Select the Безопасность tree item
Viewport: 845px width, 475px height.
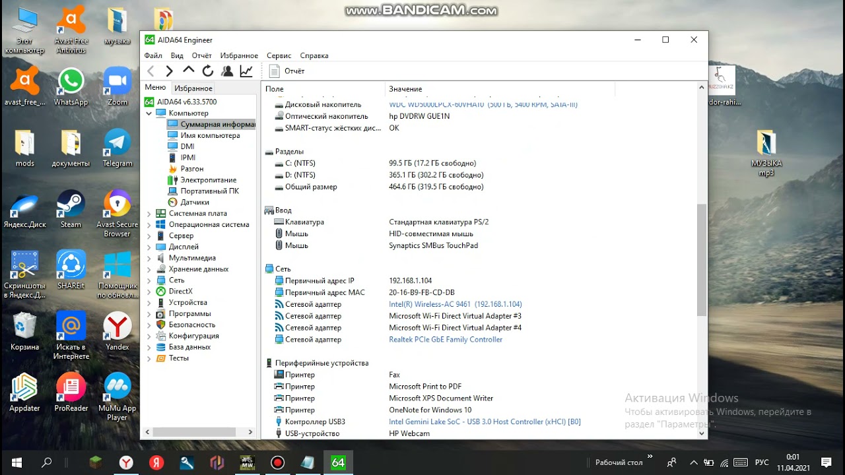(x=192, y=325)
